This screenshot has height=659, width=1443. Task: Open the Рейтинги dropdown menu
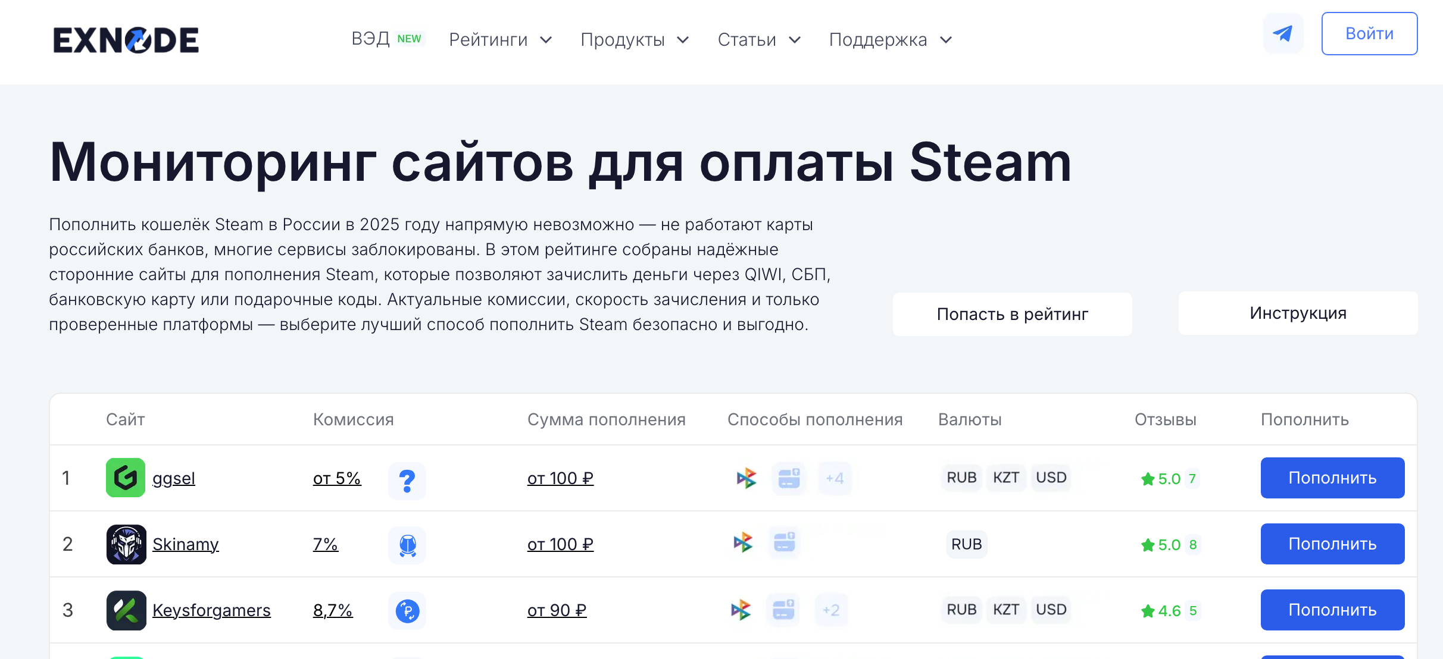pyautogui.click(x=500, y=40)
